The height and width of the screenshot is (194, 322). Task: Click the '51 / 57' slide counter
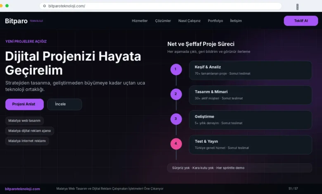(x=293, y=189)
